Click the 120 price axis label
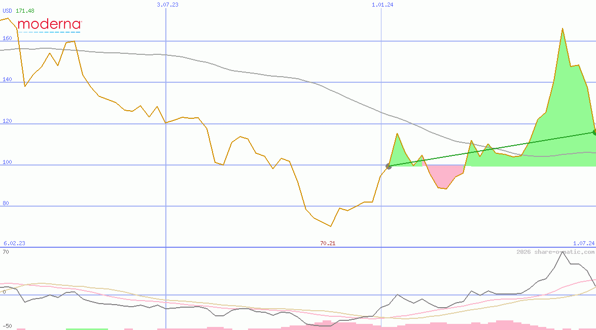This screenshot has height=330, width=596. click(x=8, y=121)
